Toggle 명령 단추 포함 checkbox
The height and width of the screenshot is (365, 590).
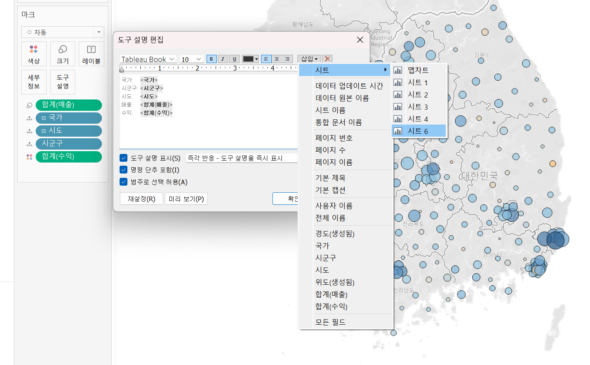123,170
